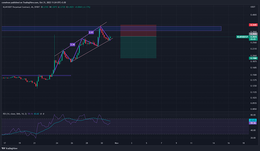Click the TradingView logo at bottom left
Screen dimensions: 260x151
(10, 148)
